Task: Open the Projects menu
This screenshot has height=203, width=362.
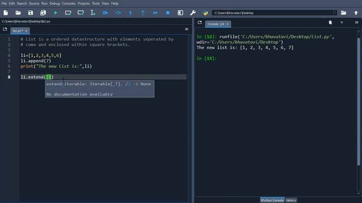Action: (84, 3)
